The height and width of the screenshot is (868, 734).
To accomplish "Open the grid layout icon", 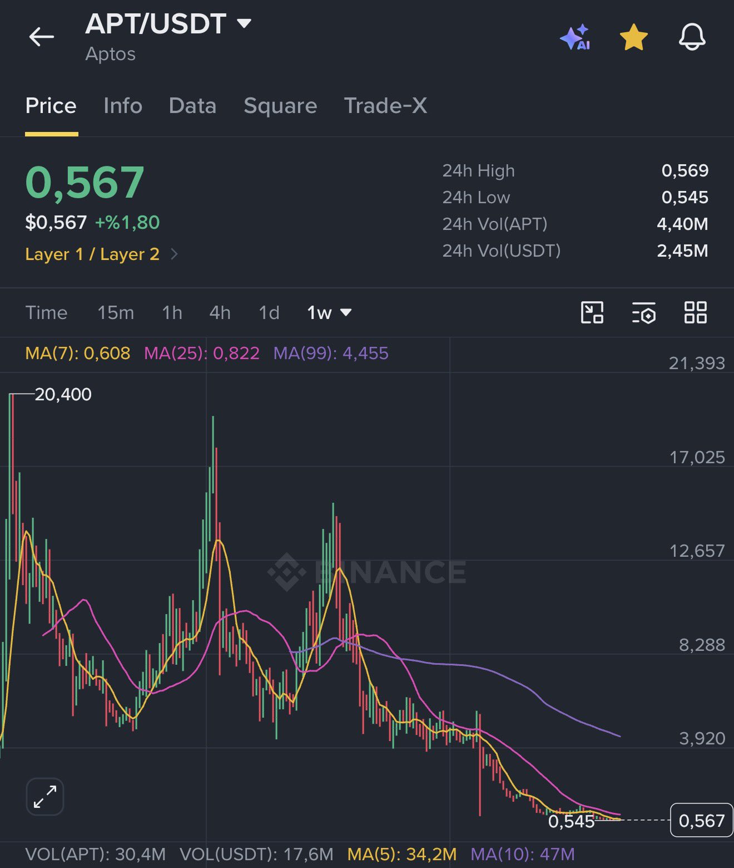I will pos(695,312).
